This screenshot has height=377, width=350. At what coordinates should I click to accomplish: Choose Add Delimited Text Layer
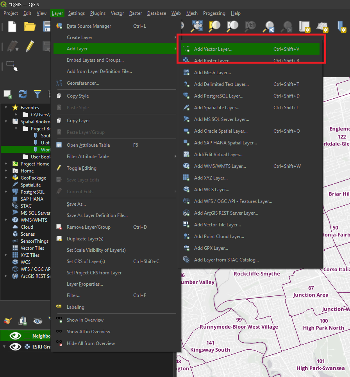point(250,84)
